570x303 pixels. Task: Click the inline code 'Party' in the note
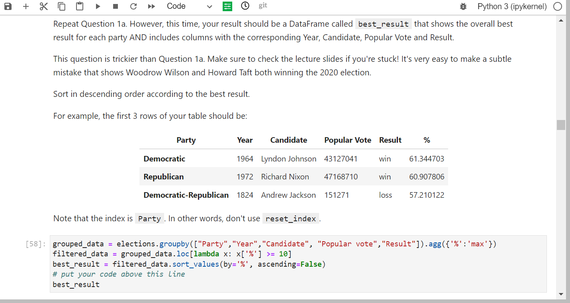pos(149,218)
